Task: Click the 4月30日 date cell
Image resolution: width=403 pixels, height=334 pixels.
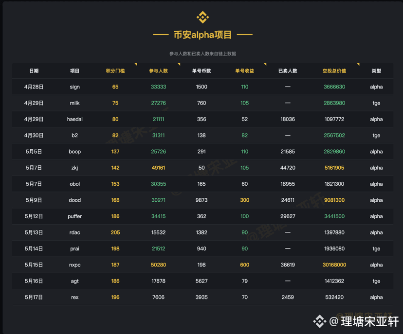Action: [34, 135]
